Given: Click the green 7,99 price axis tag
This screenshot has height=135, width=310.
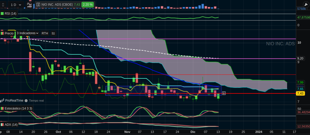Looking at the screenshot, I should tap(300, 82).
